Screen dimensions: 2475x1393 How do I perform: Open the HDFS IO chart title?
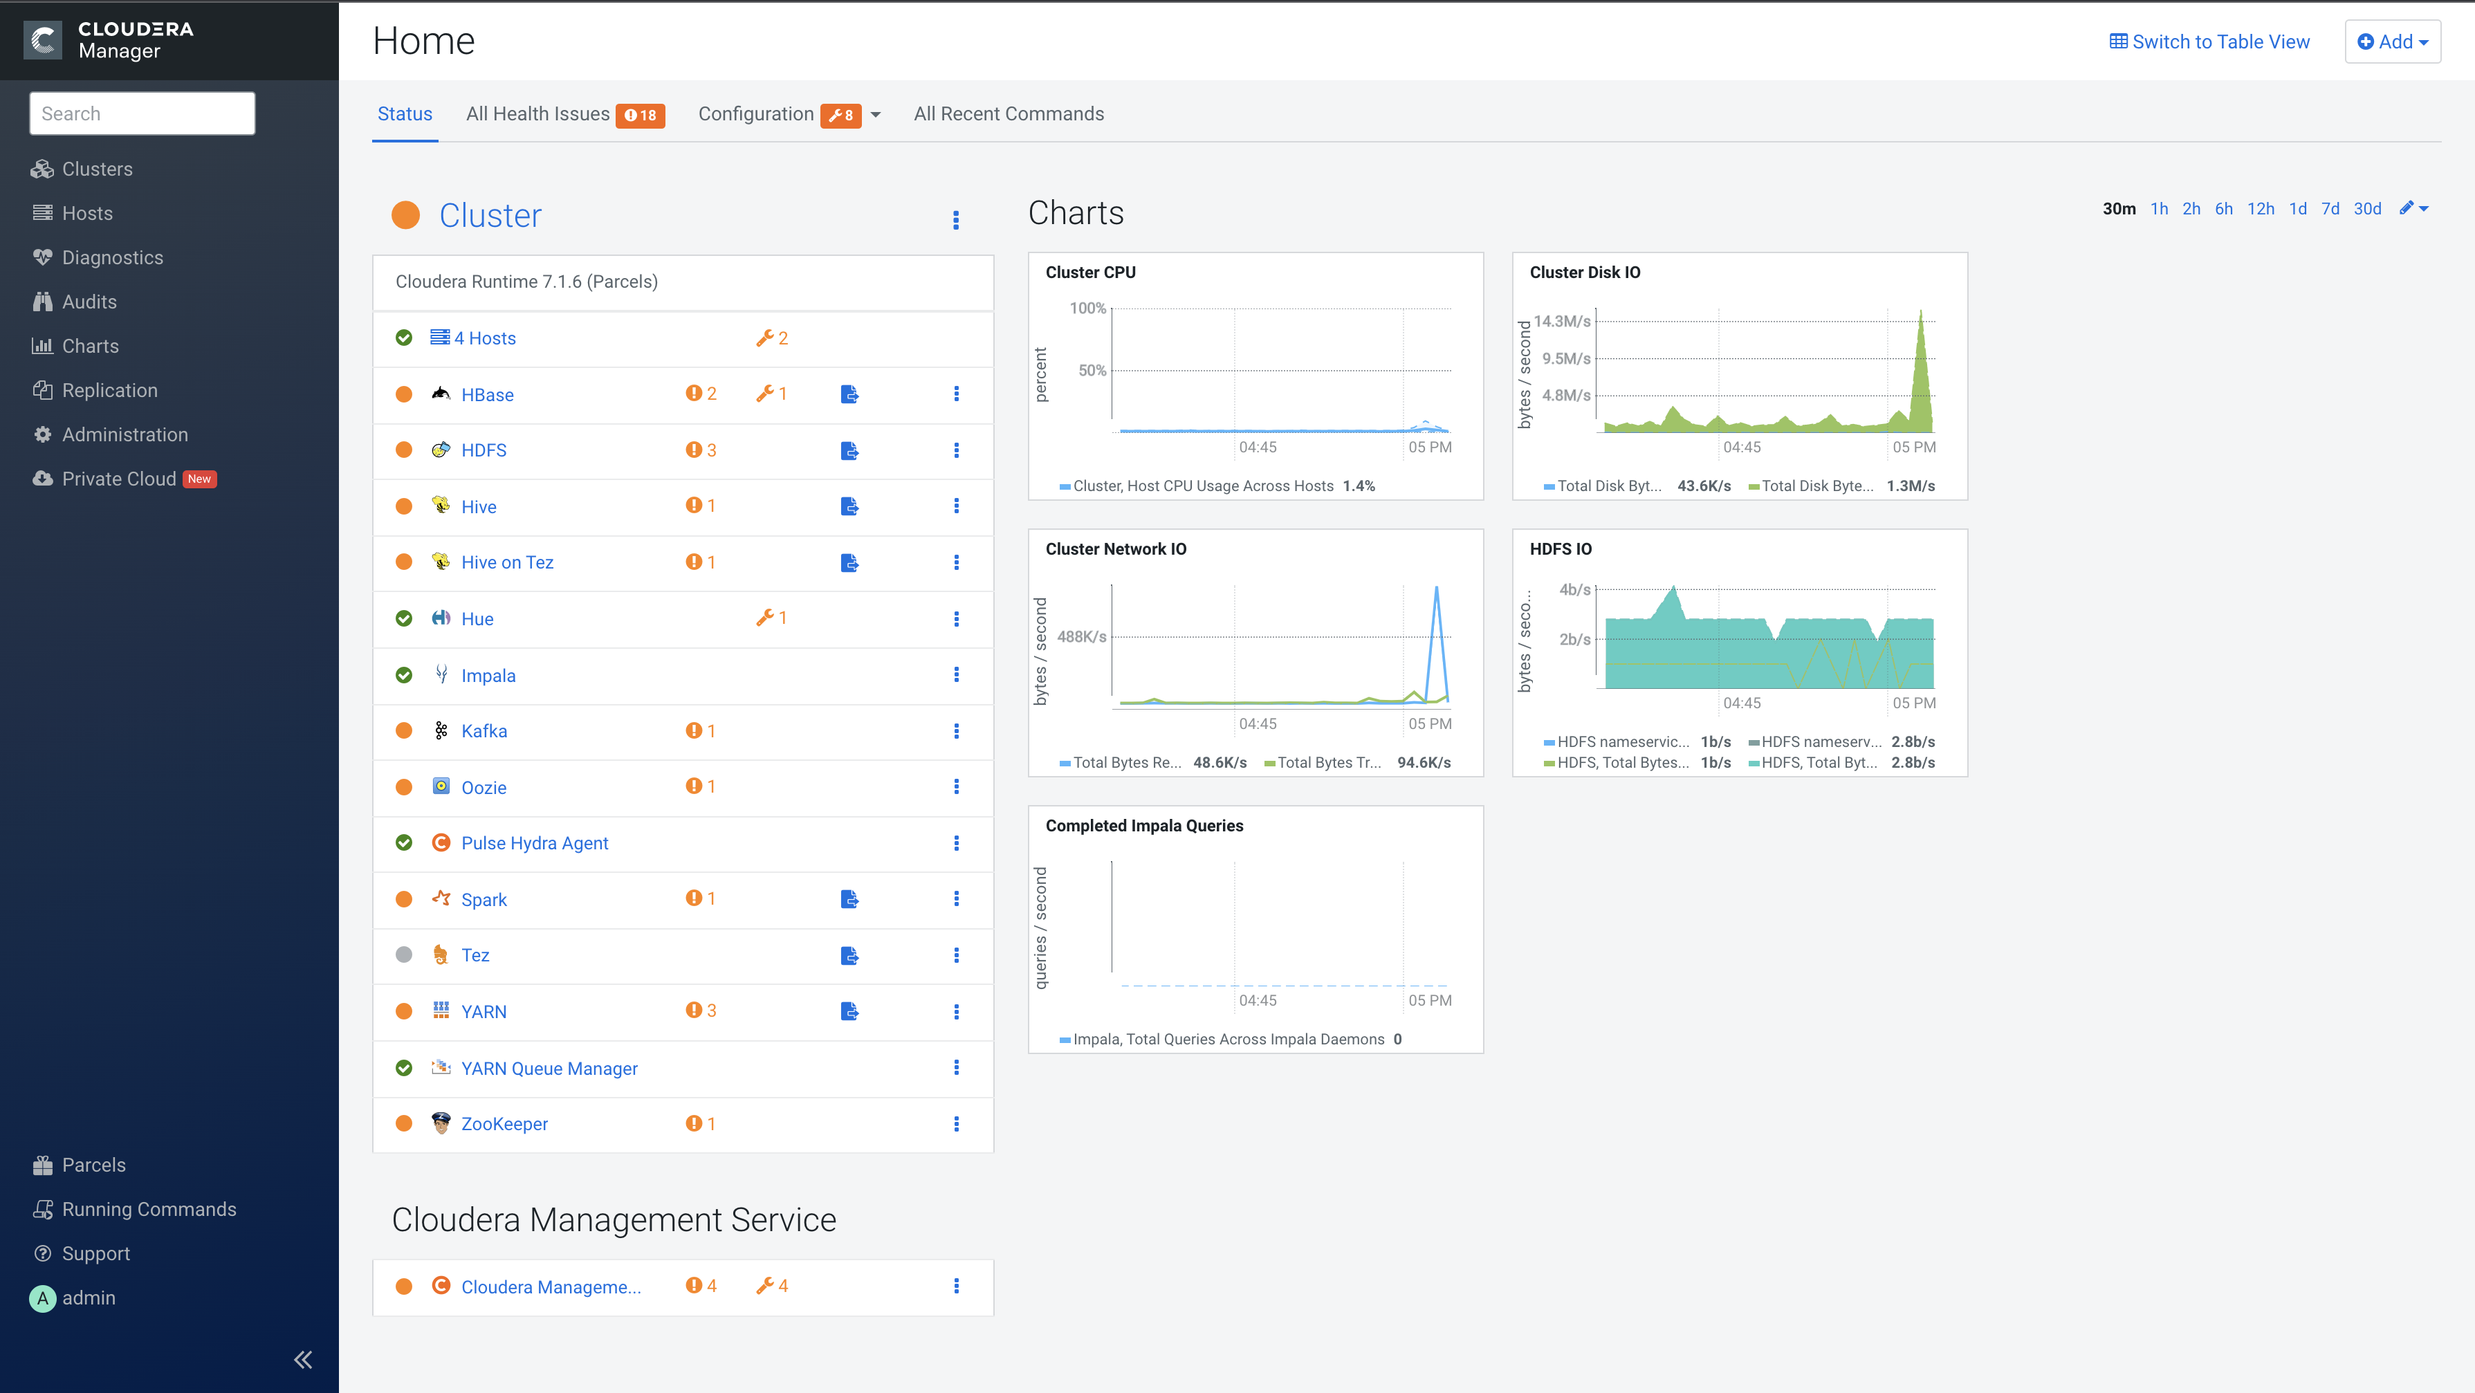[x=1561, y=548]
